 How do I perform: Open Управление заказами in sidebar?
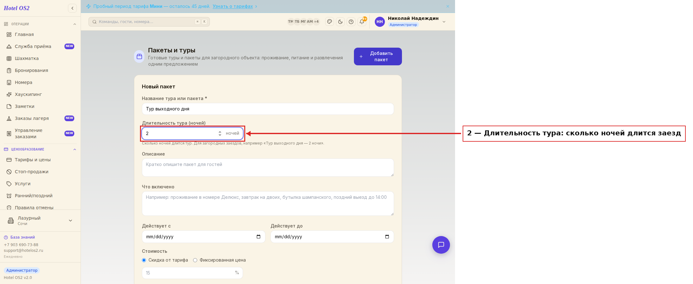click(40, 133)
